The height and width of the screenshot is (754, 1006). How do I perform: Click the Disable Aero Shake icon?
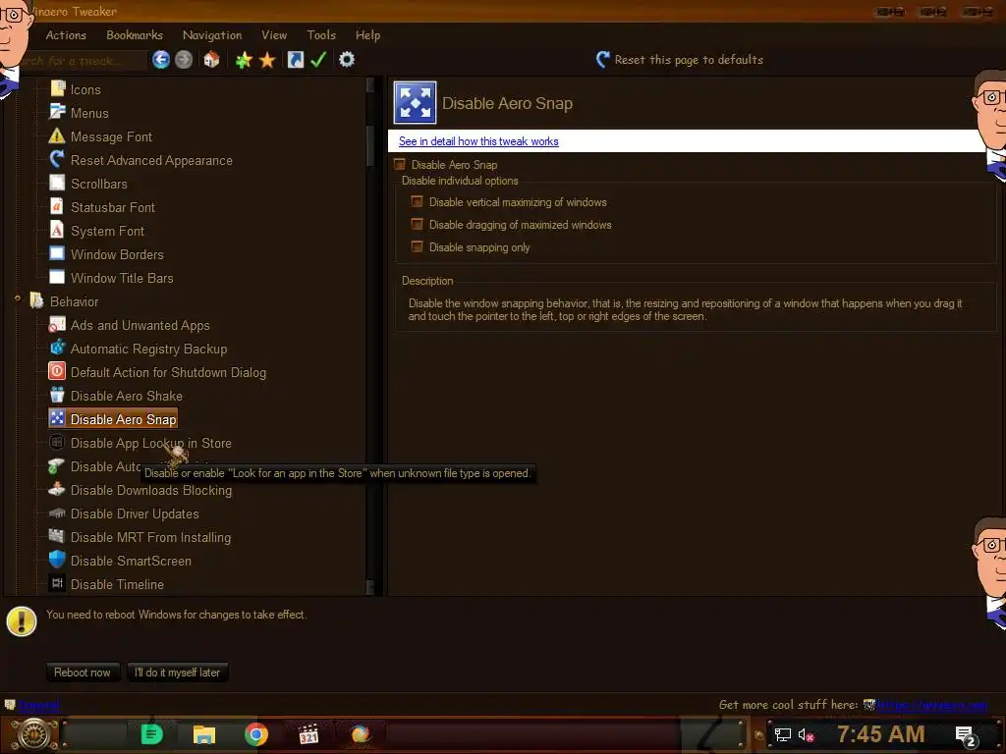point(57,395)
